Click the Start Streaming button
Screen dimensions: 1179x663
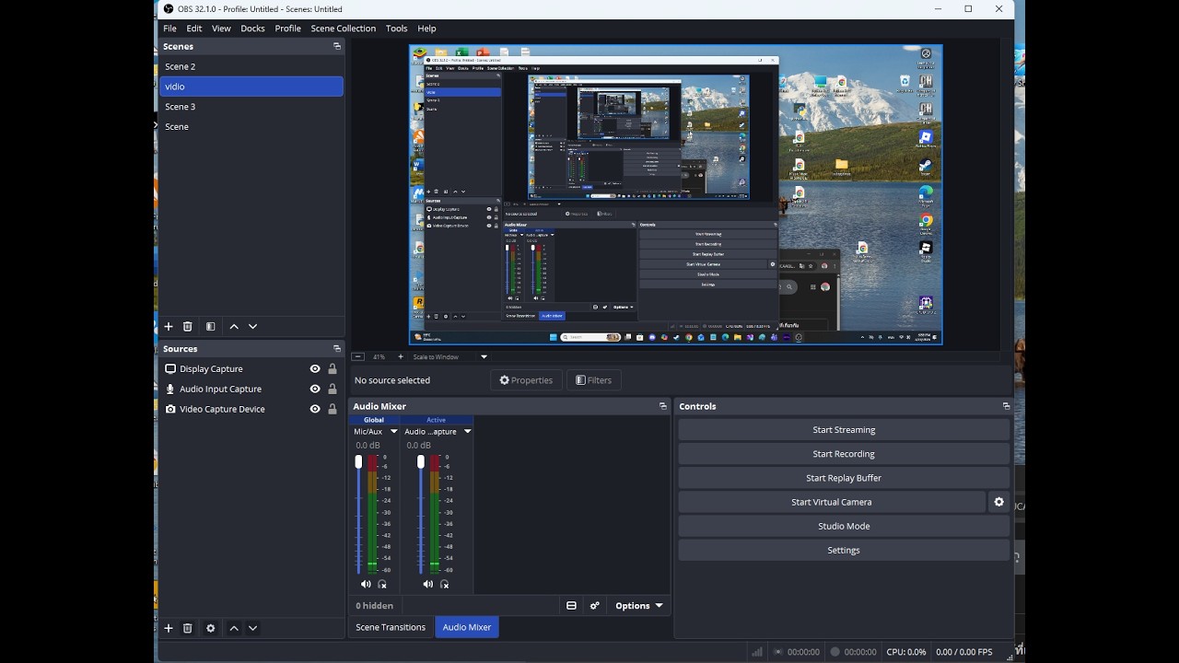pos(844,430)
